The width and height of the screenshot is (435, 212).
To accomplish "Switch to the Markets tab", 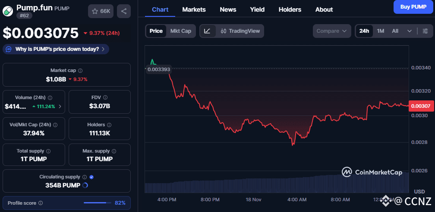I will [194, 9].
